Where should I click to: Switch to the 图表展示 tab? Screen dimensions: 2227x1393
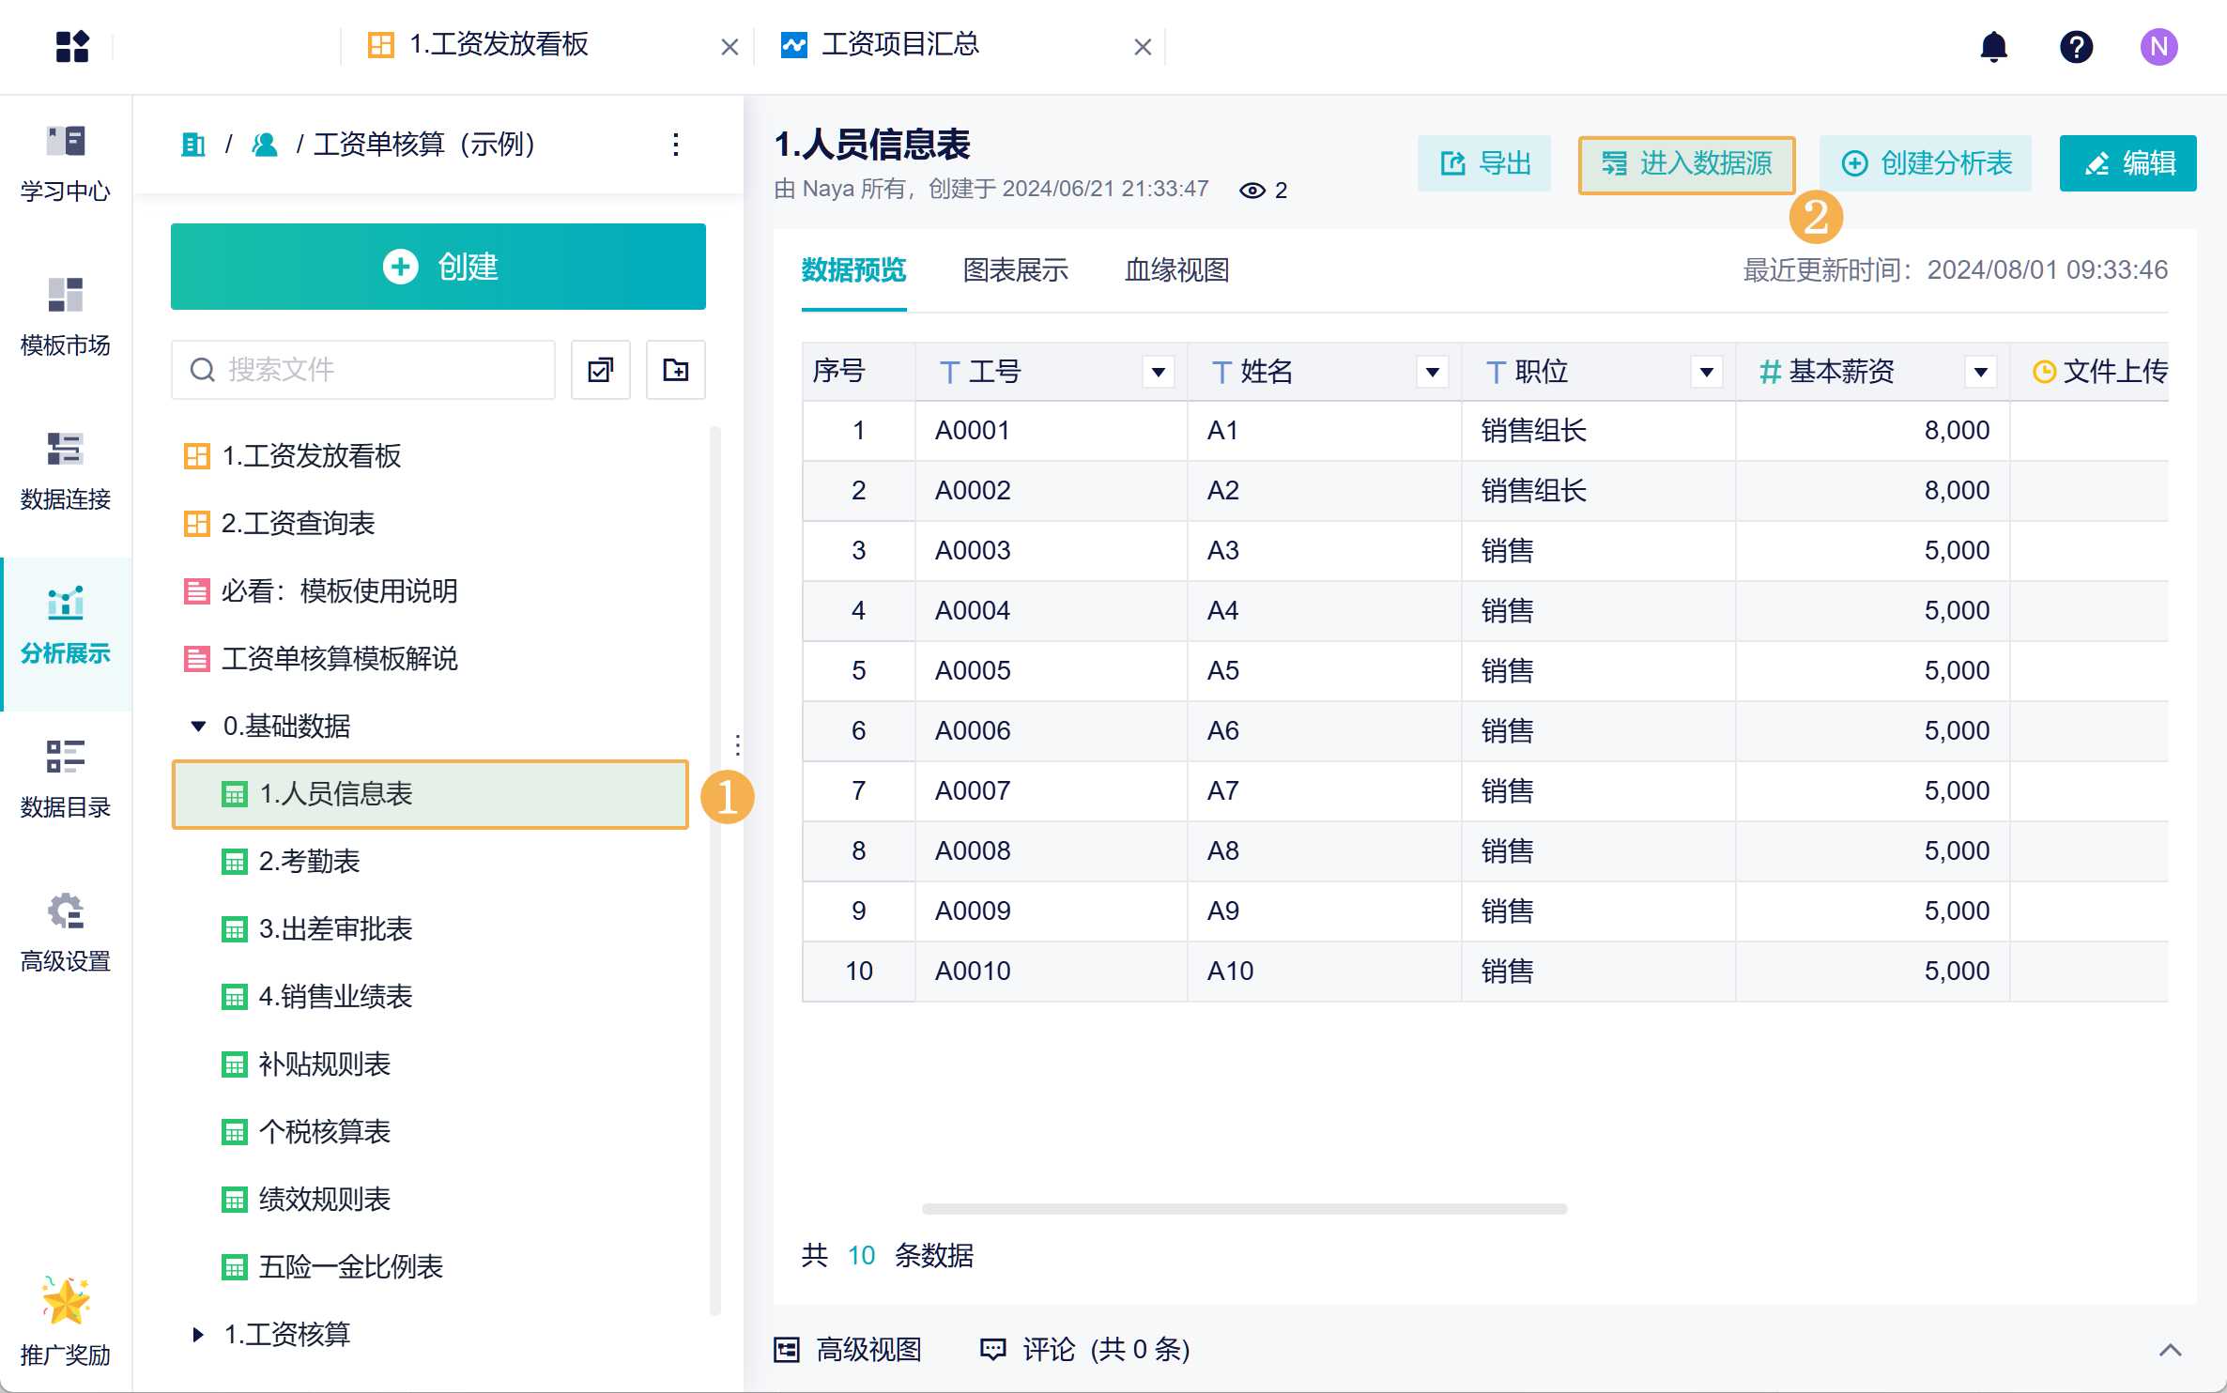(1015, 270)
